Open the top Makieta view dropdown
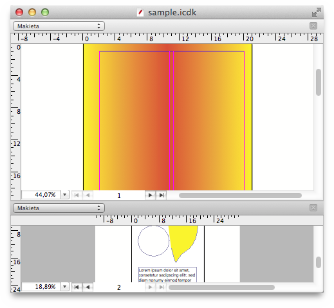 (59, 26)
